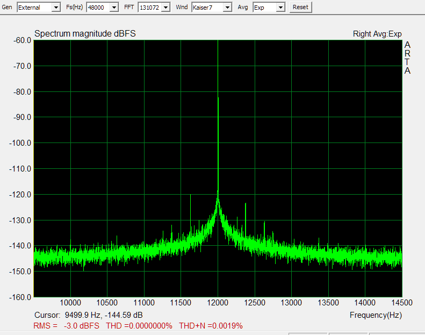Click the THD+N =0.0019% readout

click(211, 325)
